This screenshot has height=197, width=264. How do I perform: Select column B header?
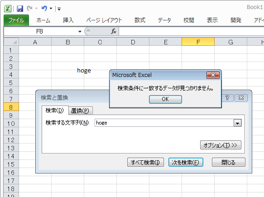(x=67, y=42)
